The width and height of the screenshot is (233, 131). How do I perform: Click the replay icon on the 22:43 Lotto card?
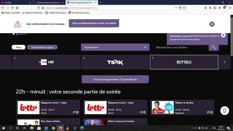point(74,112)
